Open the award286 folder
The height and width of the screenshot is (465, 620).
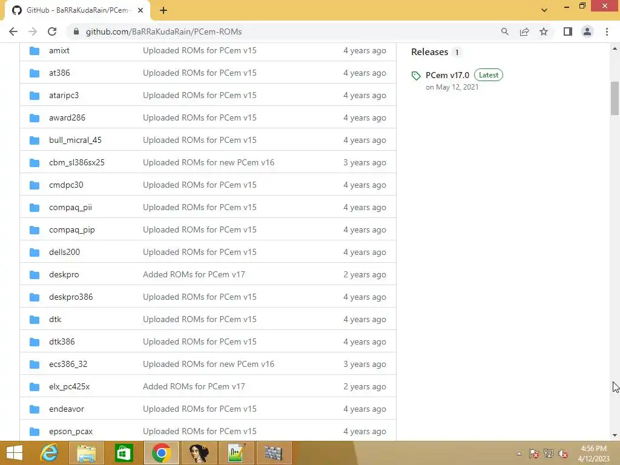[67, 118]
